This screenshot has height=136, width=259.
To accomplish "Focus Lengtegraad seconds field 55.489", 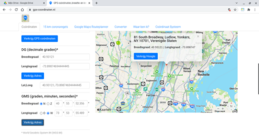I will [x=81, y=113].
